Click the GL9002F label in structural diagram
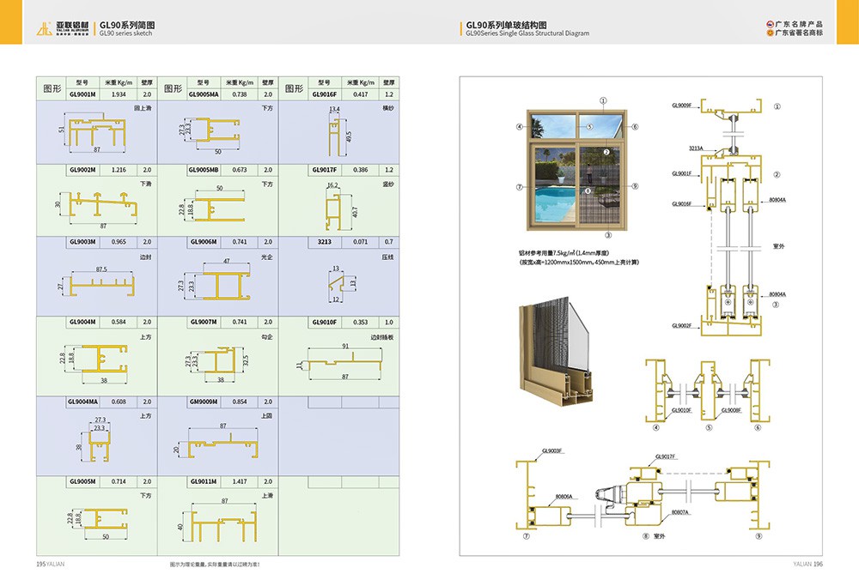 682,325
